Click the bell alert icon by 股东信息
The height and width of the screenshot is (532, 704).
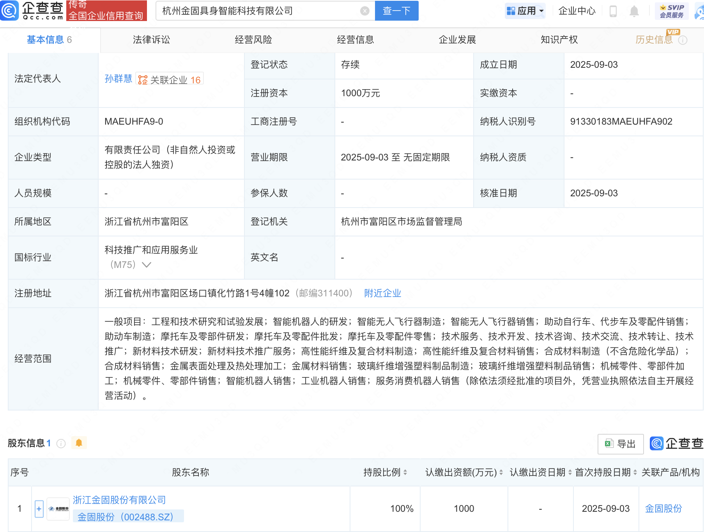pos(79,443)
